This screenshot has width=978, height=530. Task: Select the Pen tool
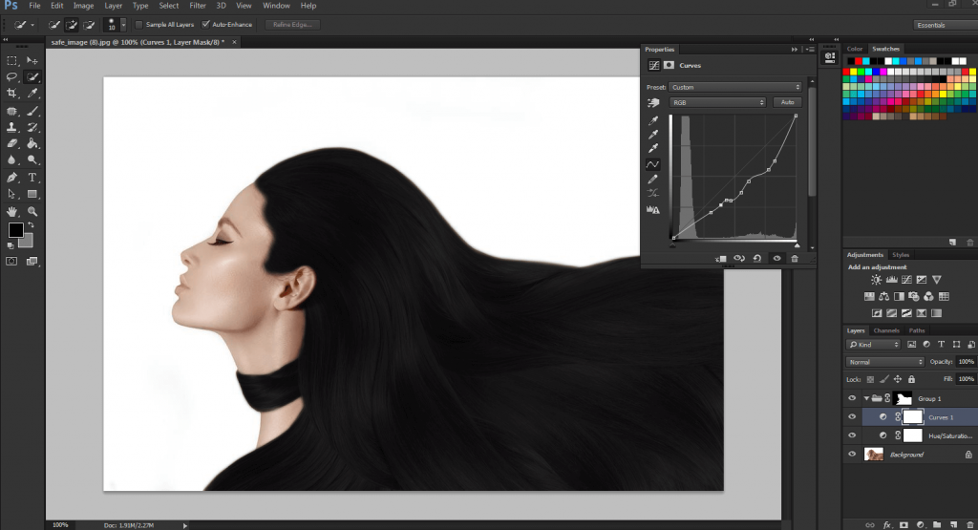pyautogui.click(x=11, y=178)
